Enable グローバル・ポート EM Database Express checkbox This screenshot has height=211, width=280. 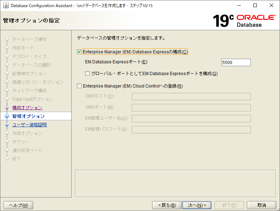(87, 74)
